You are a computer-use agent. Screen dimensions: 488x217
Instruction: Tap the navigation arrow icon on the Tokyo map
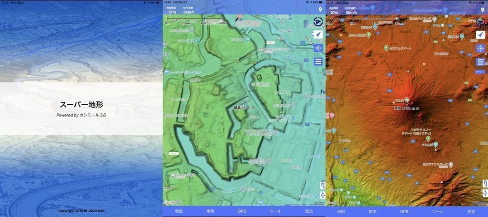pyautogui.click(x=318, y=35)
